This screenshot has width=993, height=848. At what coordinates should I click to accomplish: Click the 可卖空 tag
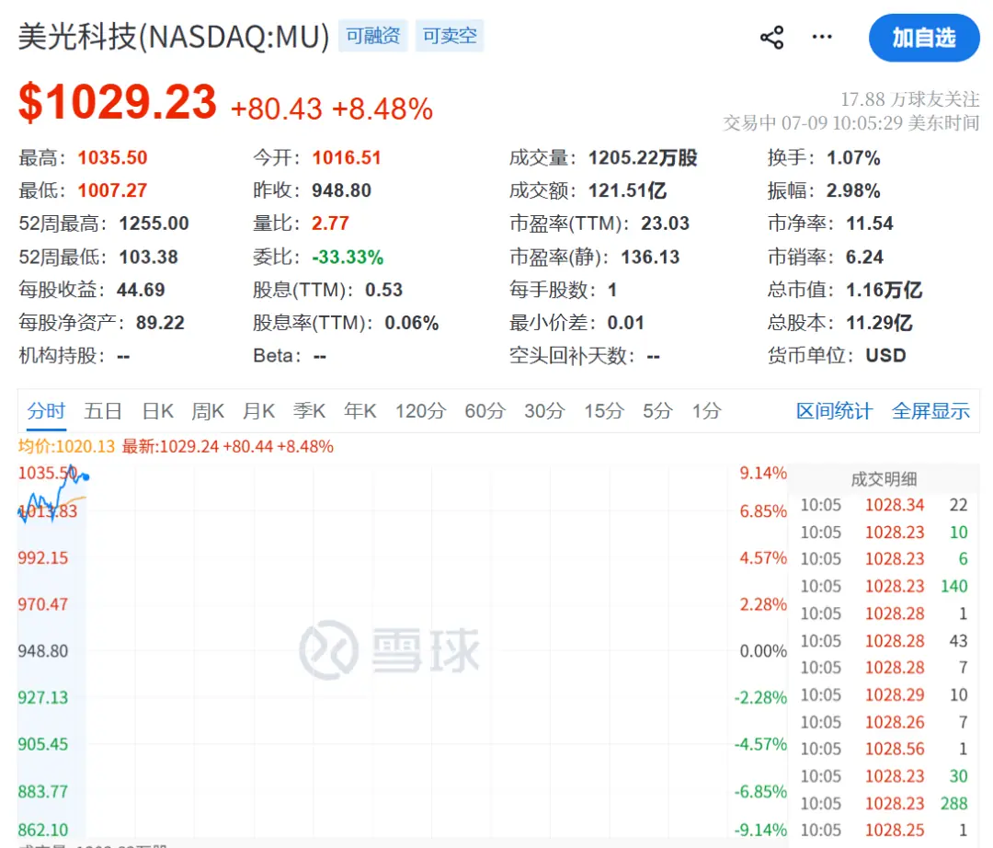(450, 36)
